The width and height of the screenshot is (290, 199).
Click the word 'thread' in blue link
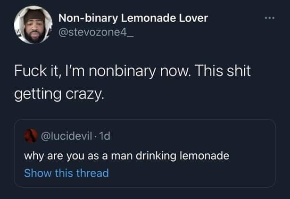tap(92, 173)
